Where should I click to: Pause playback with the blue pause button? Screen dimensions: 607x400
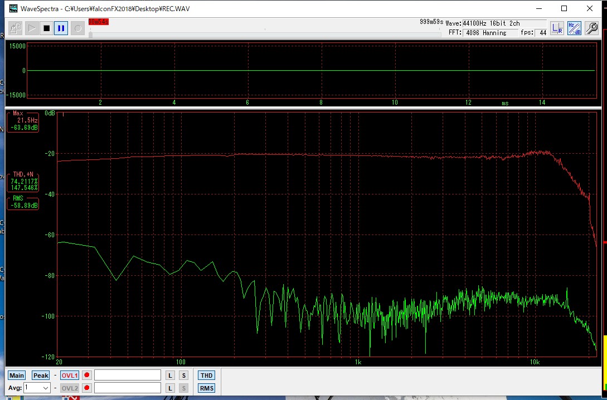click(61, 28)
